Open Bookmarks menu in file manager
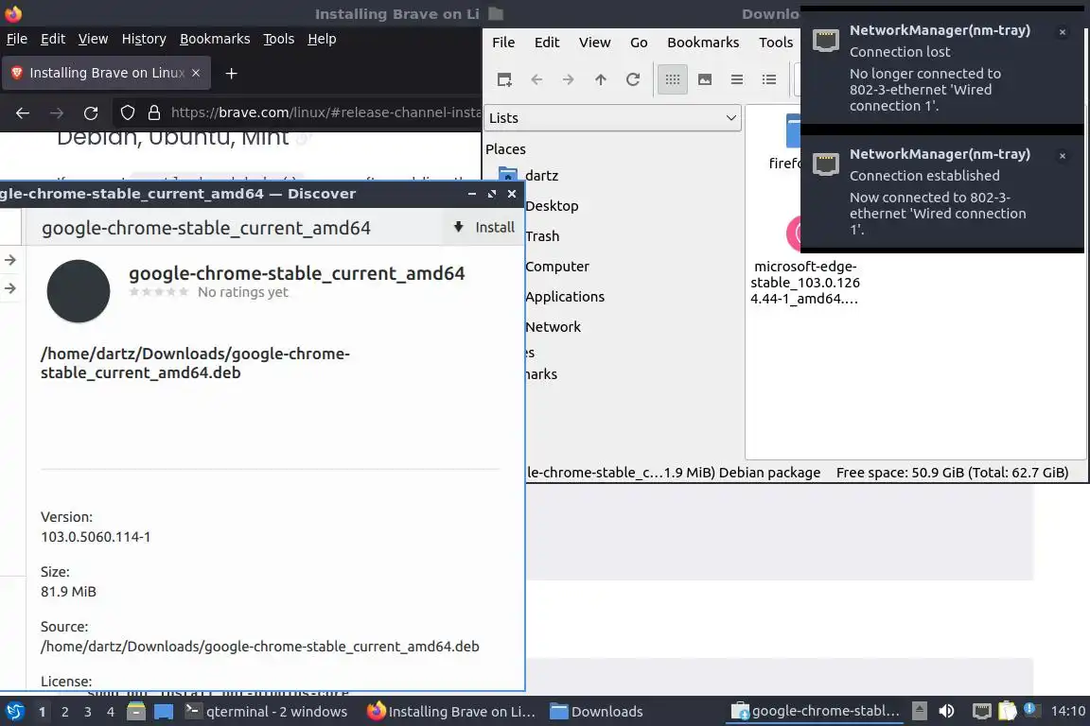Viewport: 1090px width, 726px height. point(703,43)
